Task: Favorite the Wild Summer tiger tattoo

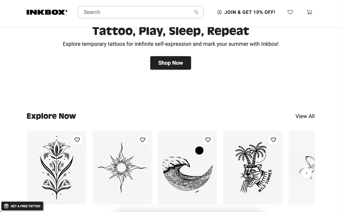Action: click(x=274, y=140)
